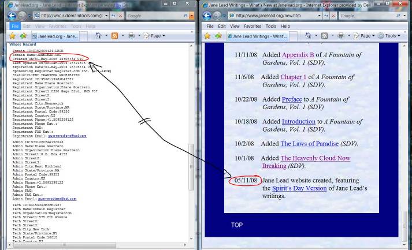Open search provider dropdown in right window
Screen dimensions: 412x250
pyautogui.click(x=404, y=16)
